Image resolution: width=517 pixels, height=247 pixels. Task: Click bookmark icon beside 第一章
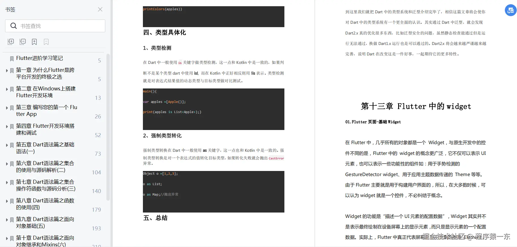tap(12, 71)
